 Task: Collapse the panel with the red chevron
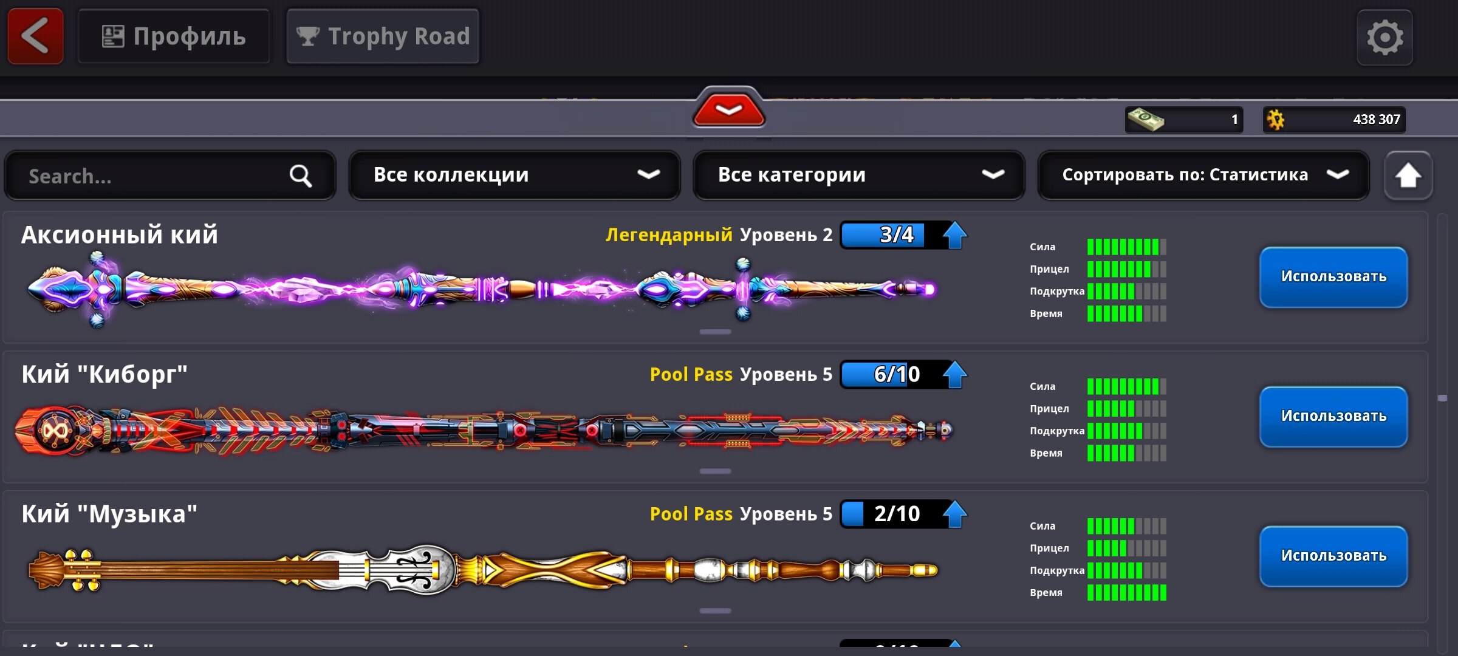[729, 109]
